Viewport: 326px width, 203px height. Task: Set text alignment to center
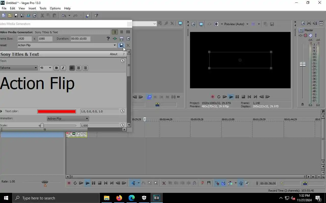click(x=79, y=68)
